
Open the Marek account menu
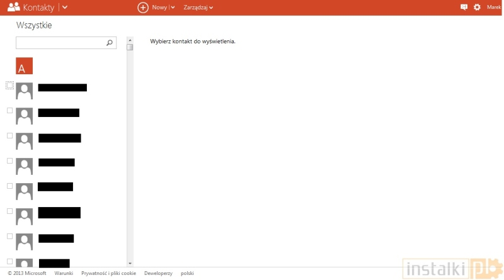[494, 7]
